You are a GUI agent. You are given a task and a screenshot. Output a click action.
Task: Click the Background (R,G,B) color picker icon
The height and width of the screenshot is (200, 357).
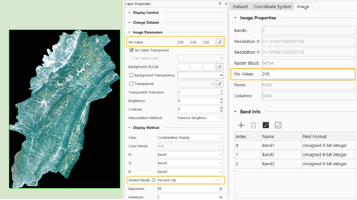click(x=219, y=67)
